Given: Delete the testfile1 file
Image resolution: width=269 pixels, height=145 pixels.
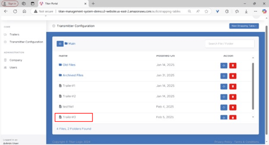Looking at the screenshot, I should pos(233,107).
